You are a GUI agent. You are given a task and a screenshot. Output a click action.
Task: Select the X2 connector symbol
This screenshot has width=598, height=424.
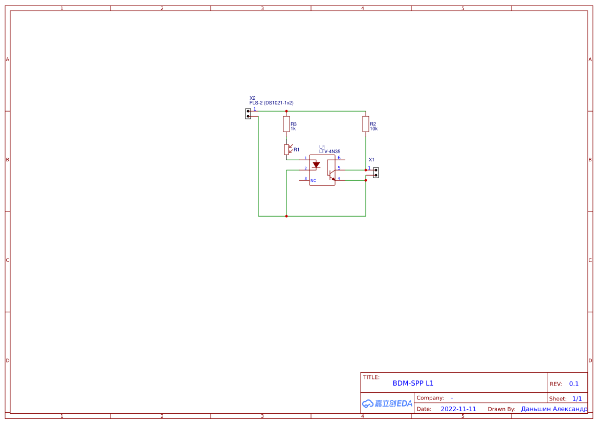[248, 114]
